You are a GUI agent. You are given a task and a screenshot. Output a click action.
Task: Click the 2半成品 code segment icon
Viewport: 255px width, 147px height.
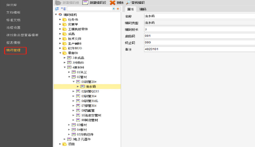[x=69, y=58]
